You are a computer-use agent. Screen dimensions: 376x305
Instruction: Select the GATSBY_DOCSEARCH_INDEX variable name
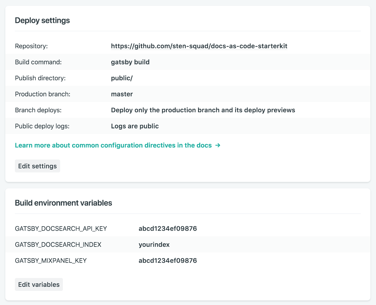click(x=58, y=244)
